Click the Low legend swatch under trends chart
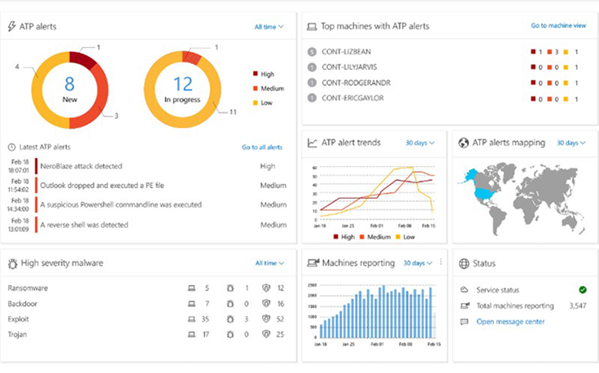This screenshot has width=599, height=373. 398,237
